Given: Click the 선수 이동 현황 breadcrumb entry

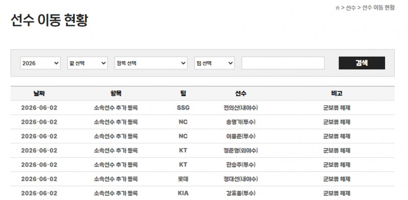Looking at the screenshot, I should tap(378, 8).
